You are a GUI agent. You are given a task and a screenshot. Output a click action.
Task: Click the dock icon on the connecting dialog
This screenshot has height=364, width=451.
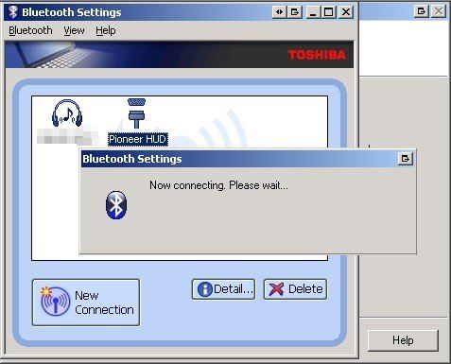coord(406,159)
